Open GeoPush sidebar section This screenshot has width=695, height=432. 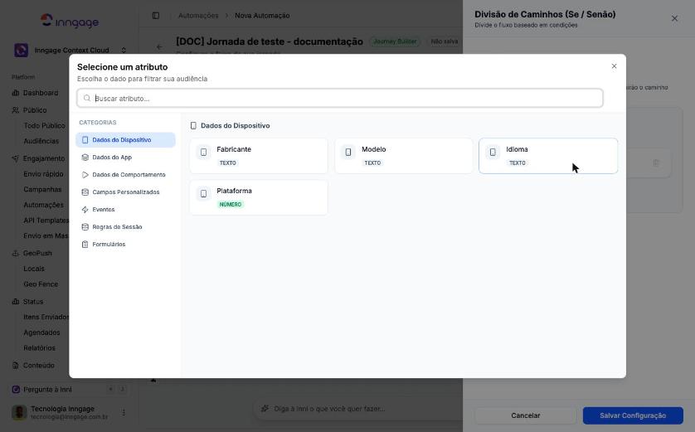tap(37, 254)
